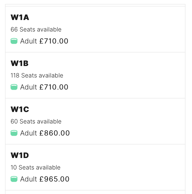Click the green seat icon in W1B
The image size is (192, 194).
pos(14,87)
